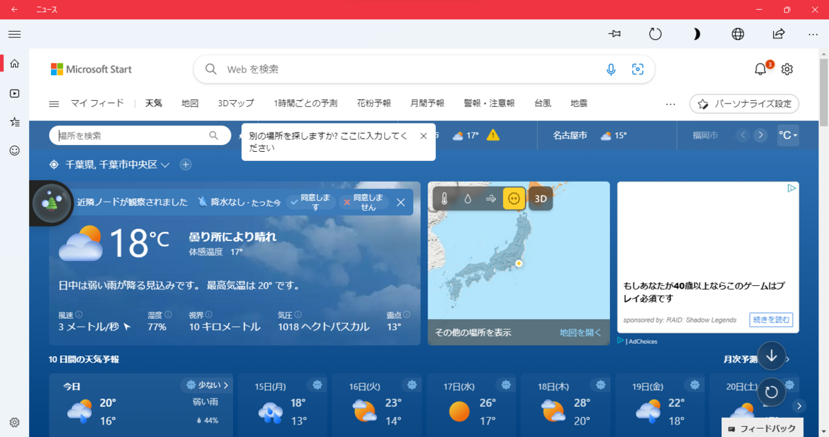Image resolution: width=829 pixels, height=437 pixels.
Task: Open the video sidebar icon
Action: (x=15, y=93)
